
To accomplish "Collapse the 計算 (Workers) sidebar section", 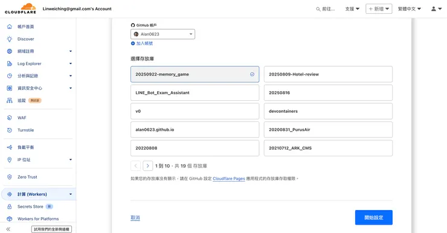I will 71,194.
